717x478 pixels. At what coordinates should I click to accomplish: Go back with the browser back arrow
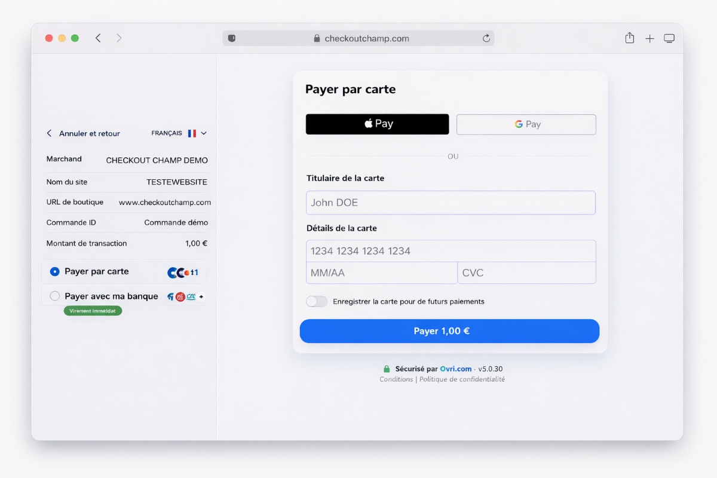click(x=98, y=38)
